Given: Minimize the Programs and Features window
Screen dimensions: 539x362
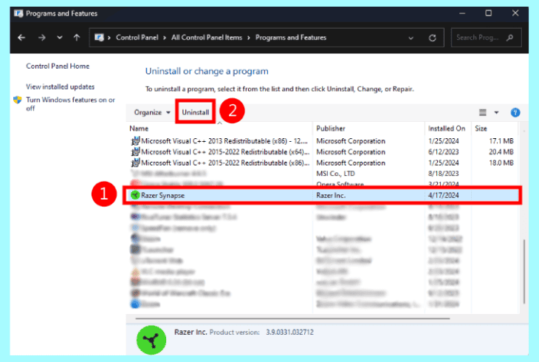Looking at the screenshot, I should pos(462,13).
